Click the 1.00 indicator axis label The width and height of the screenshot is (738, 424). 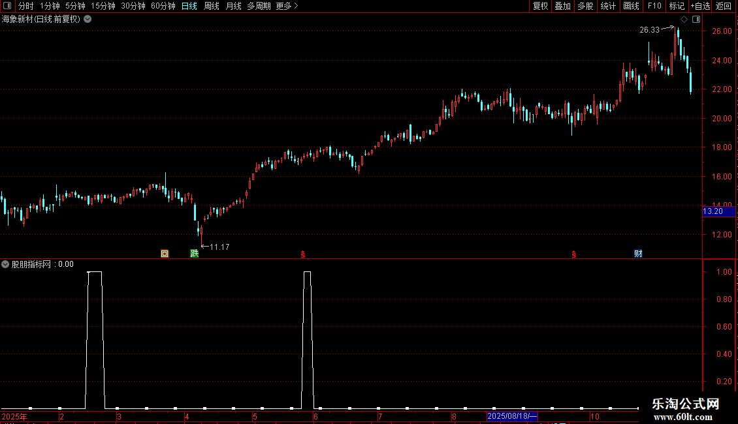tap(724, 272)
